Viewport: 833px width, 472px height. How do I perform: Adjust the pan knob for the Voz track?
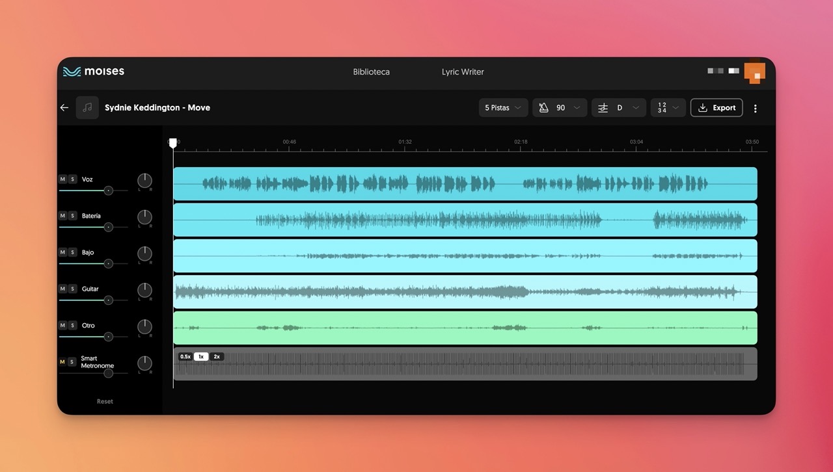(144, 181)
